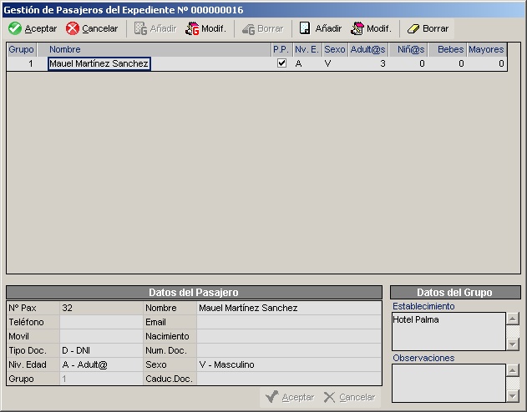The height and width of the screenshot is (412, 527).
Task: Click the Mayores column header
Action: click(x=486, y=50)
